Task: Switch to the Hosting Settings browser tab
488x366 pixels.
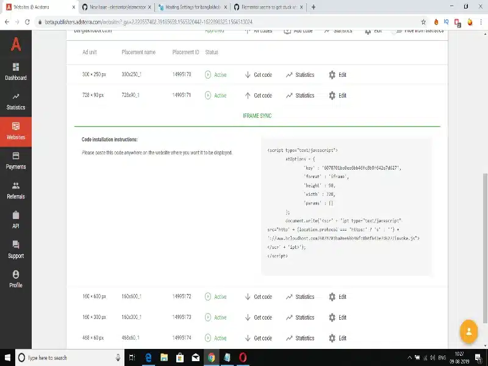Action: click(193, 7)
